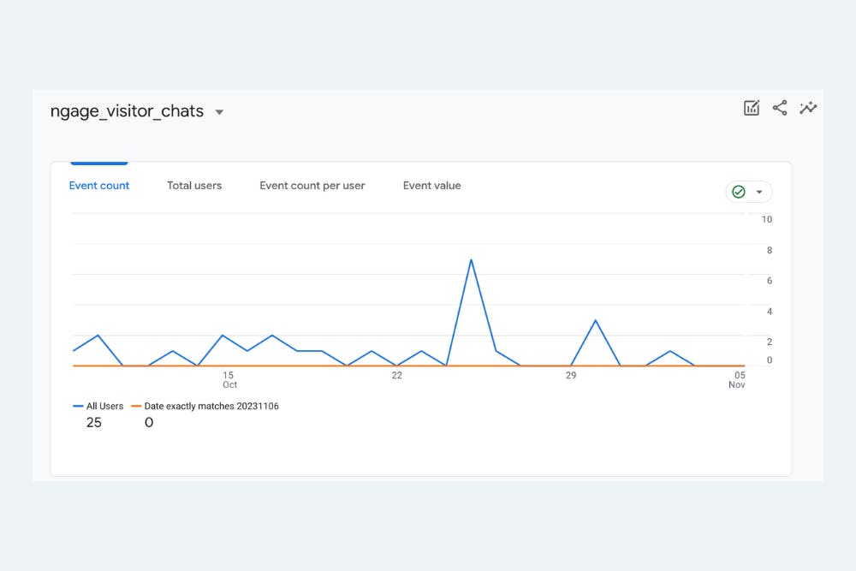Open the edit comparisons chart icon

(x=752, y=108)
